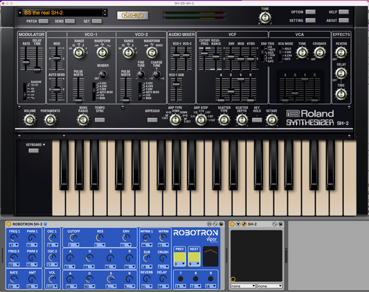Toggle the KEY HOLD switch

point(257,120)
